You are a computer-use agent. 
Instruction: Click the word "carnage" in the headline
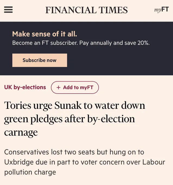21,133
